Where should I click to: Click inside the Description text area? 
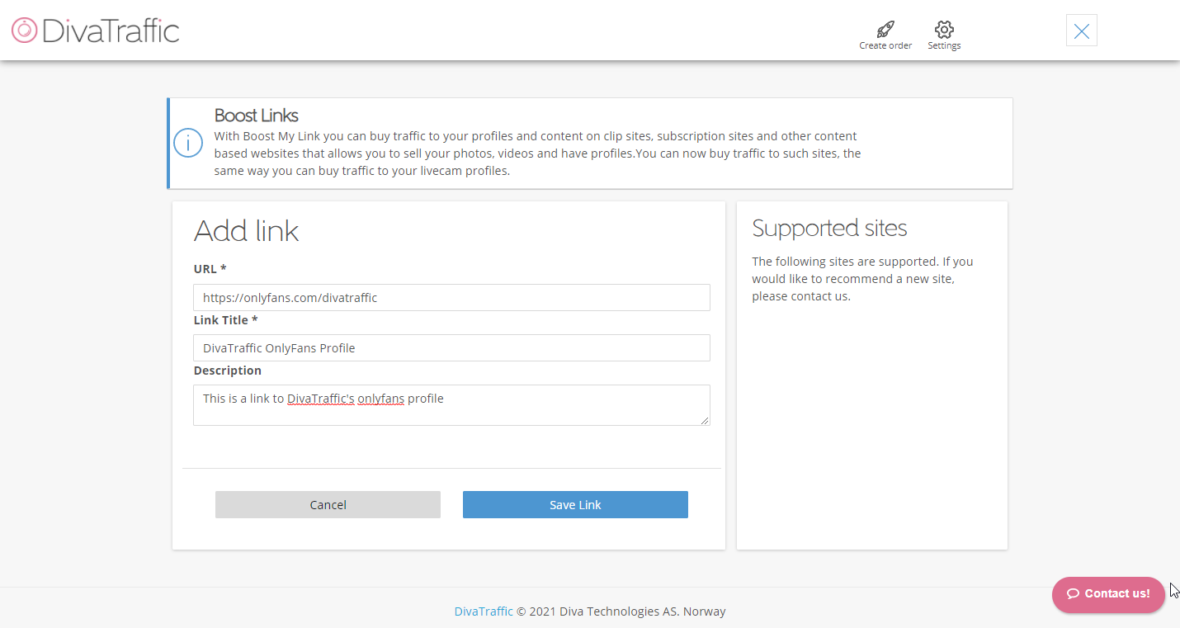click(x=451, y=405)
